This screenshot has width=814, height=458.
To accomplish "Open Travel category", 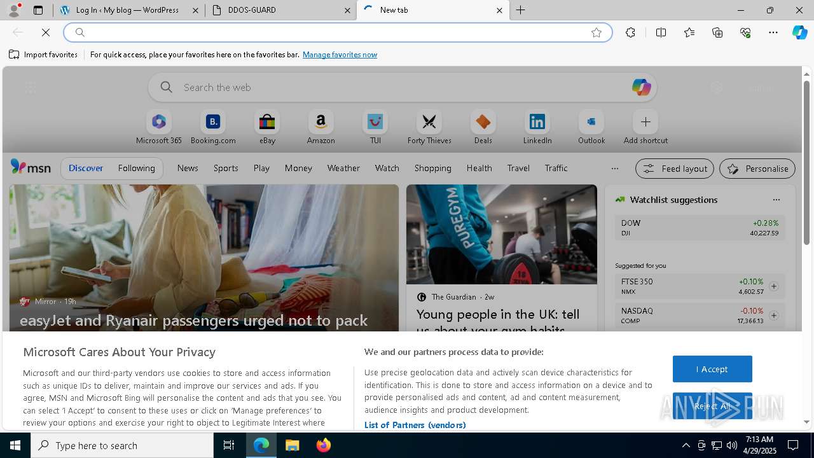I will (x=518, y=168).
